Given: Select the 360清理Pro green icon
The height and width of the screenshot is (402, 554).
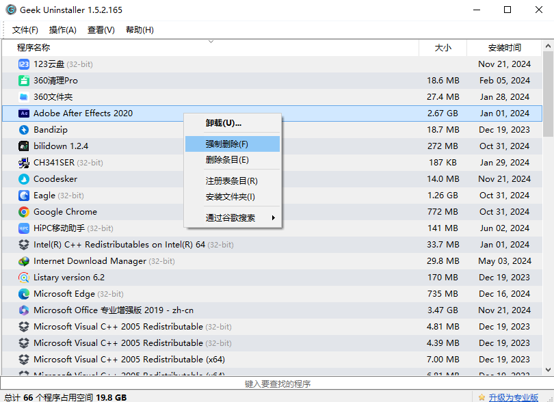Looking at the screenshot, I should pos(24,81).
